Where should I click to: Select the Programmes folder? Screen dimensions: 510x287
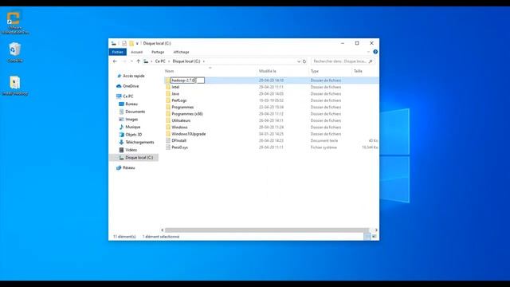[x=182, y=107]
